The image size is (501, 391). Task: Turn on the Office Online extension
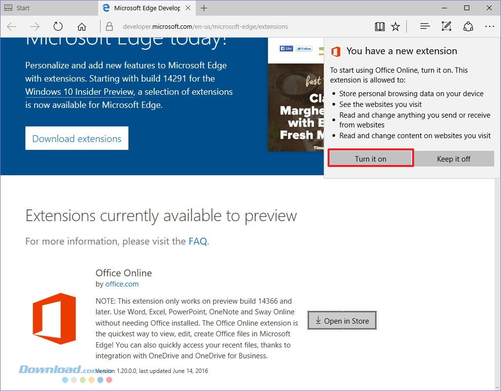[x=371, y=159]
